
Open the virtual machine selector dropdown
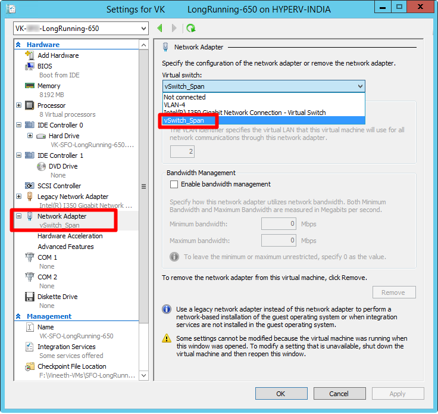(x=81, y=28)
